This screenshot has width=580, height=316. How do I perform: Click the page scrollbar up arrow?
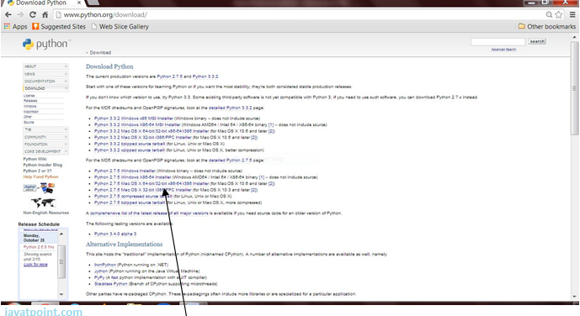click(x=574, y=37)
